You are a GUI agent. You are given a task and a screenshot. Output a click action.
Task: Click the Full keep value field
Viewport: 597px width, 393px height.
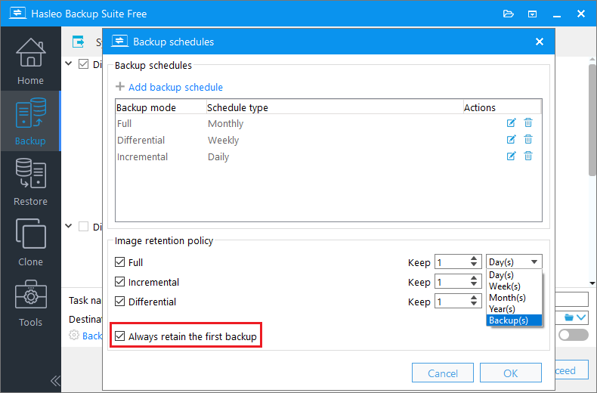tap(453, 262)
